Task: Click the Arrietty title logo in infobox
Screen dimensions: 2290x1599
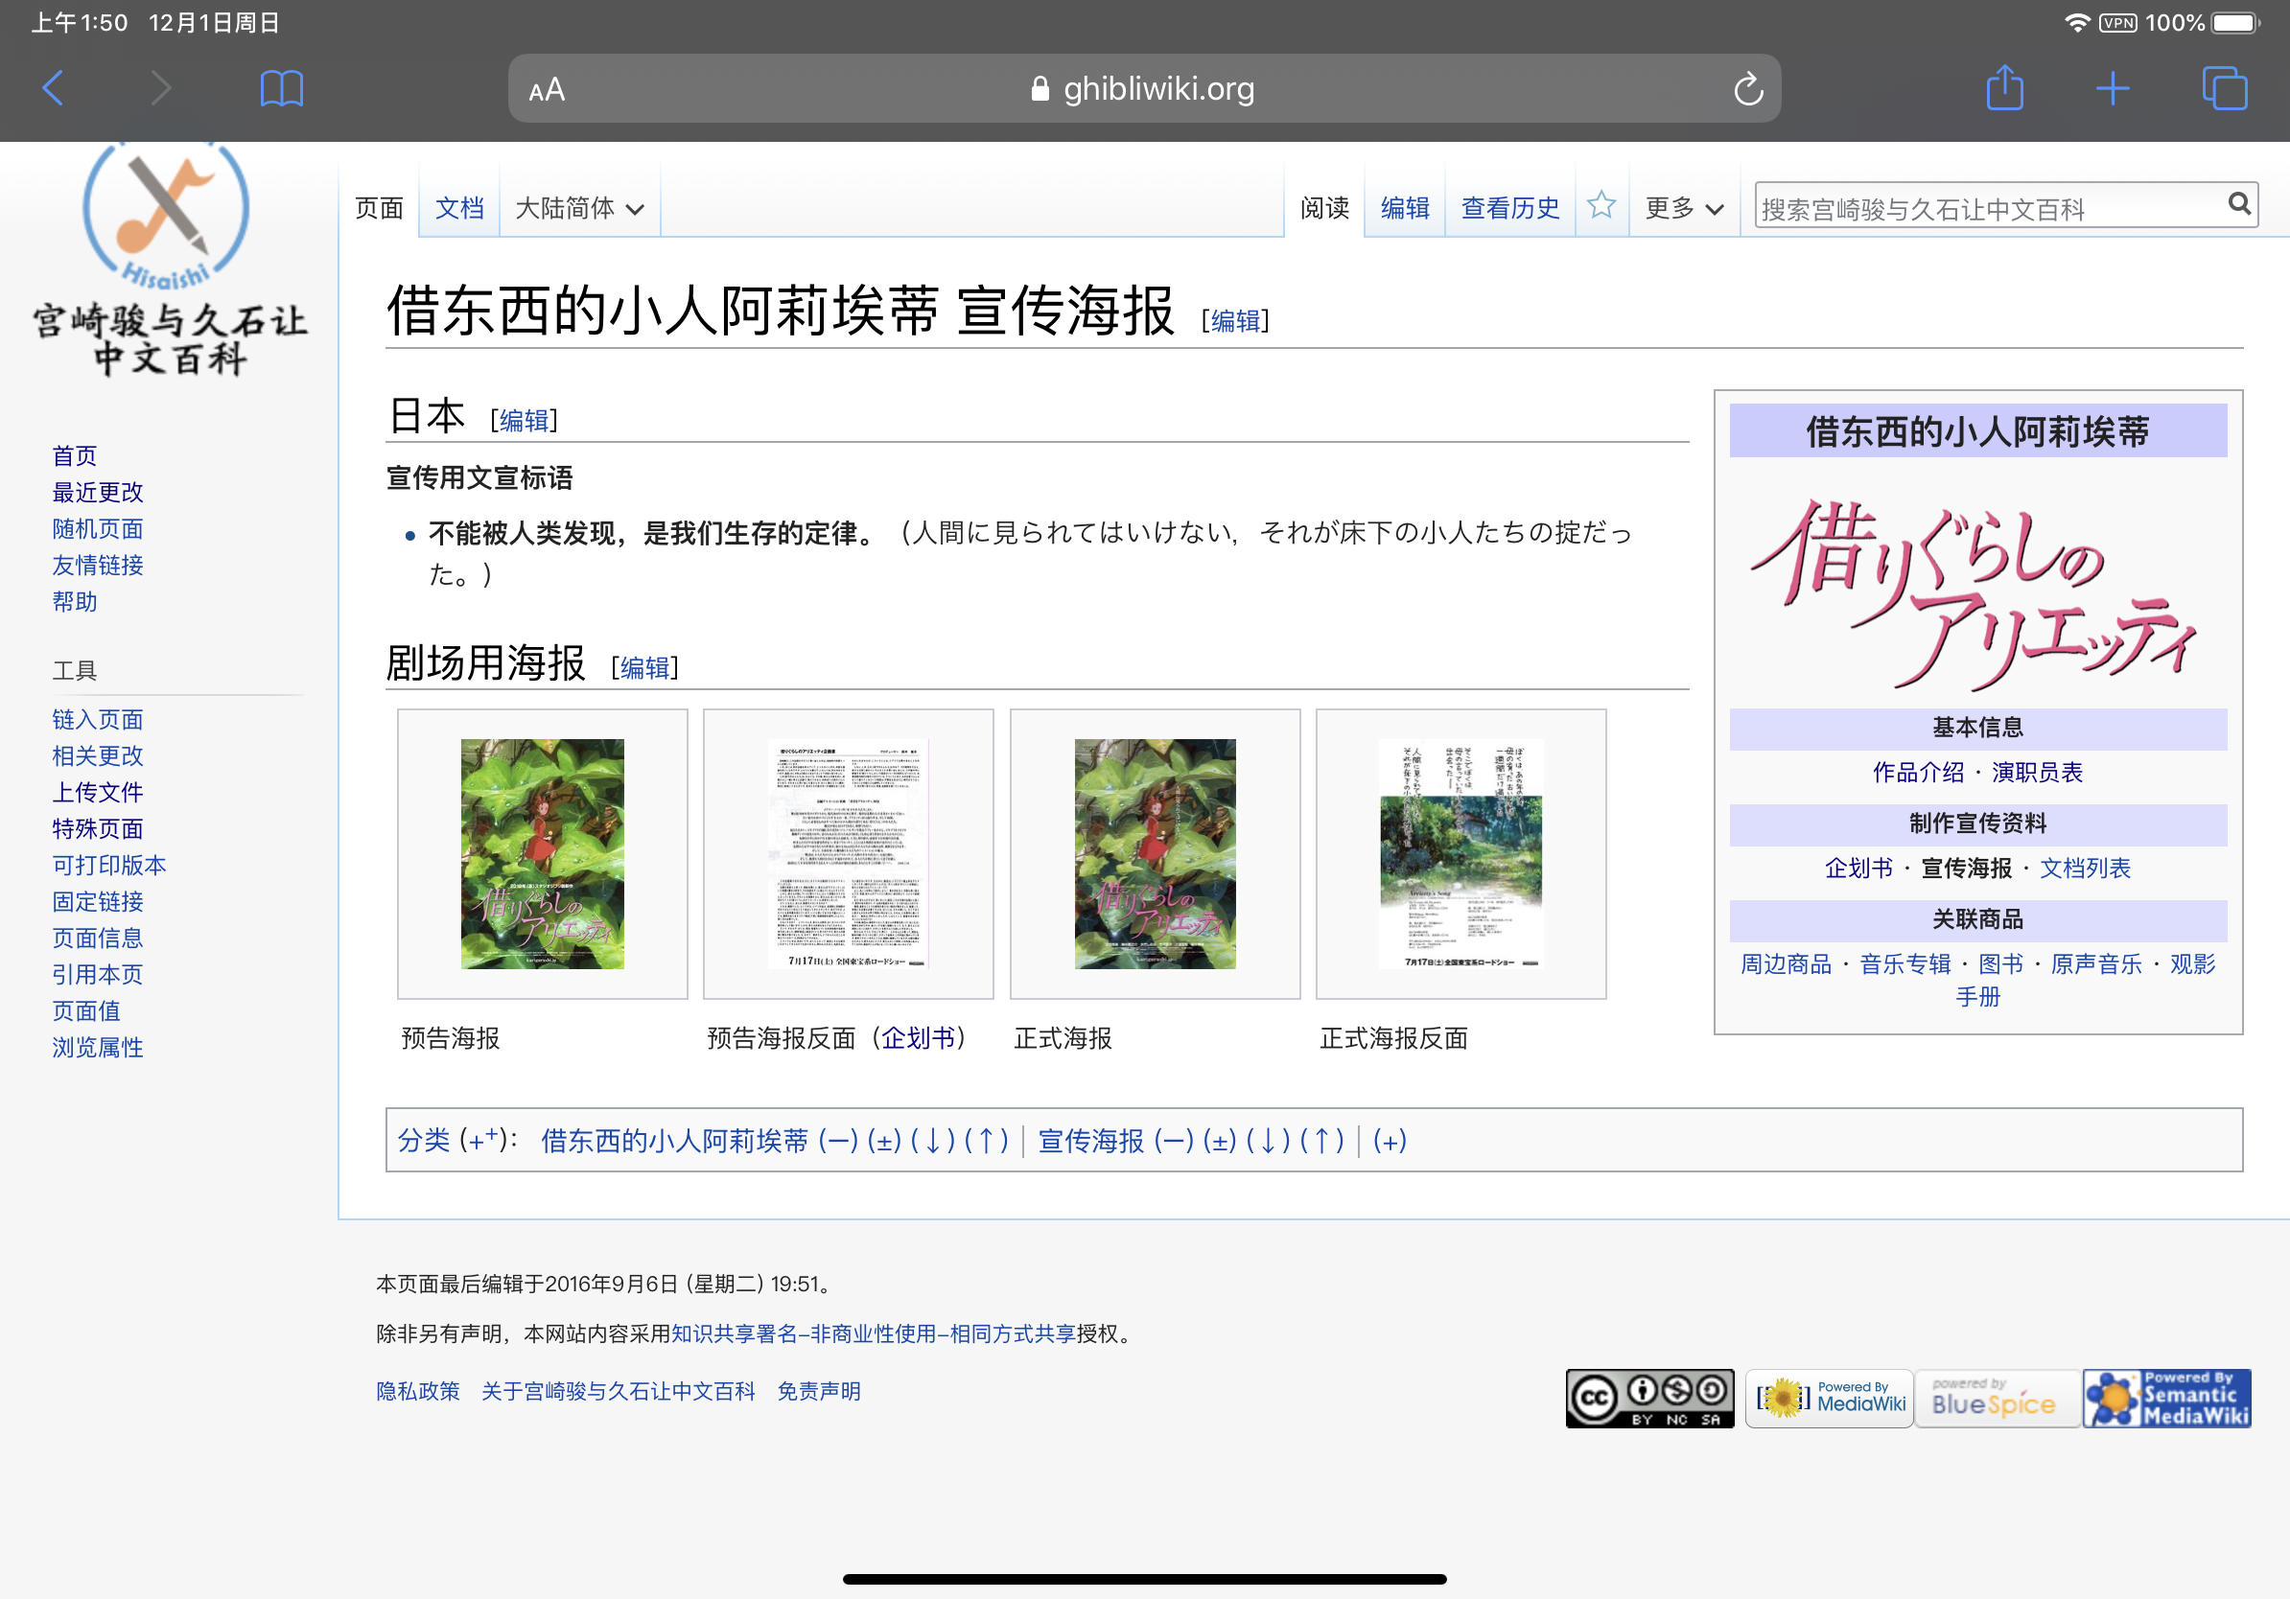Action: click(1976, 593)
